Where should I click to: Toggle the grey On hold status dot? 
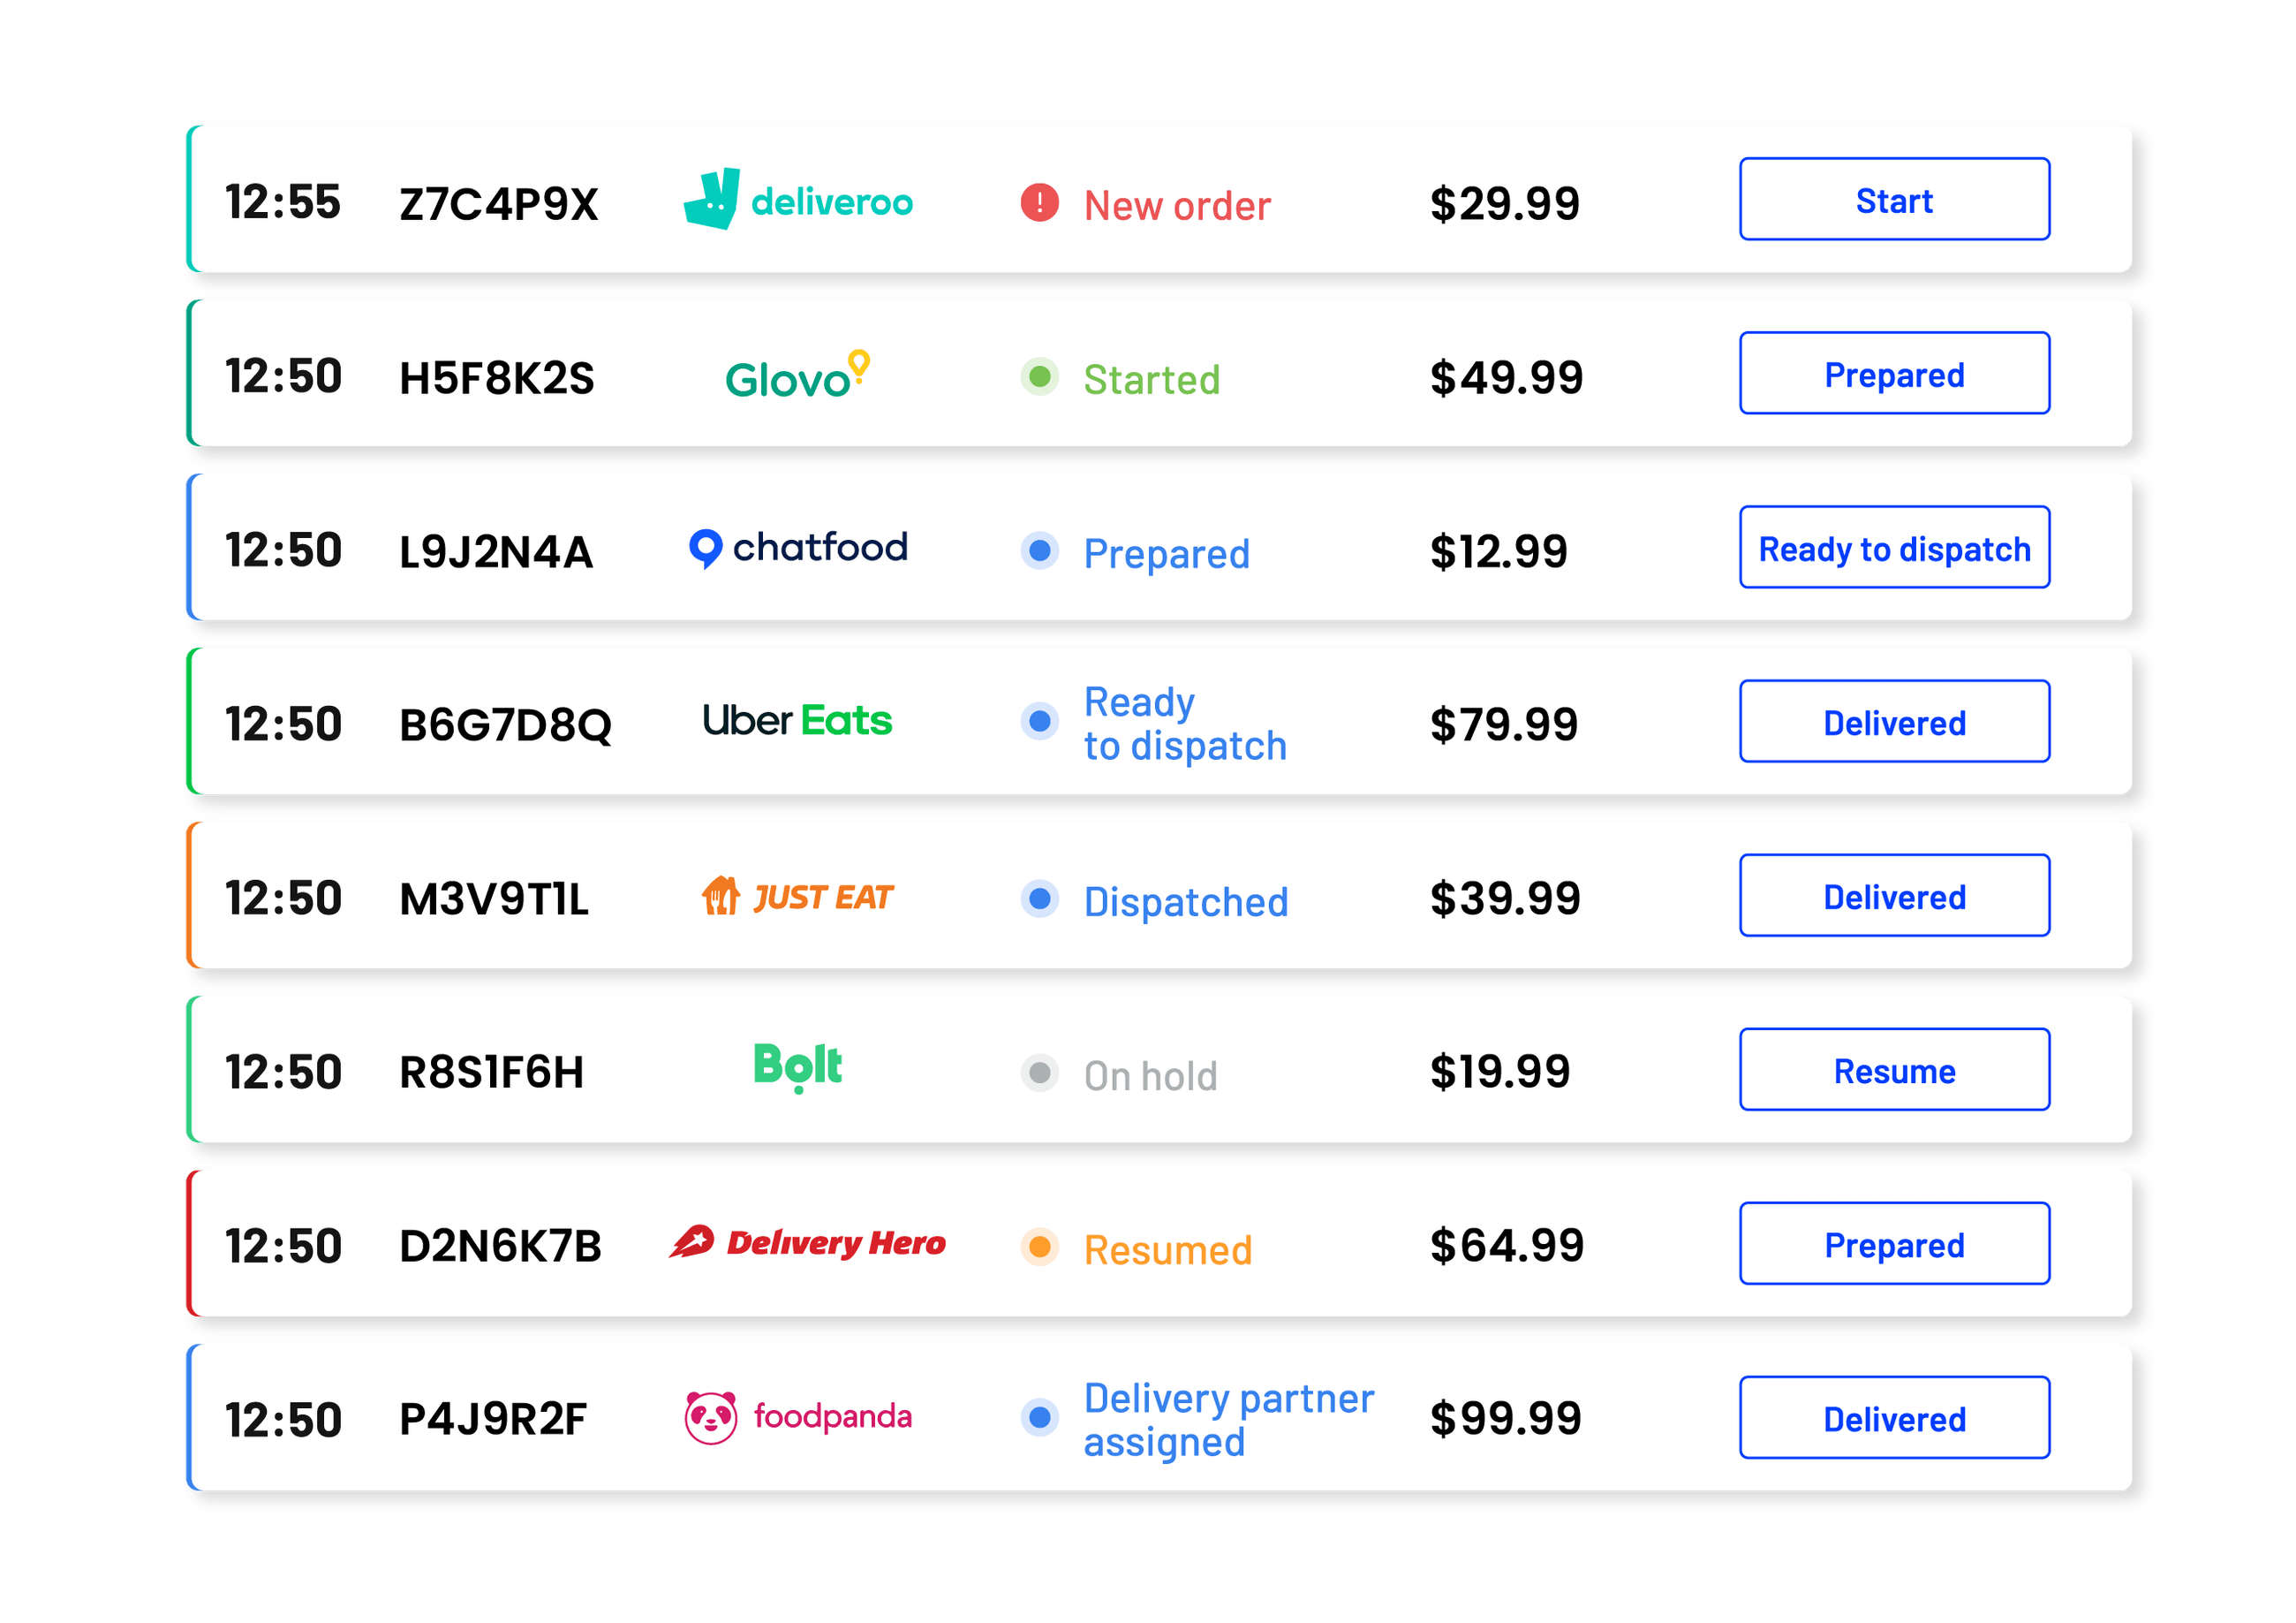(1040, 1071)
